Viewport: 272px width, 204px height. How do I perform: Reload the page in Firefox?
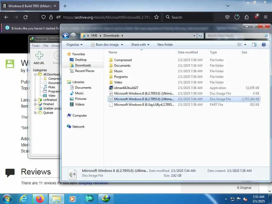pyautogui.click(x=25, y=17)
